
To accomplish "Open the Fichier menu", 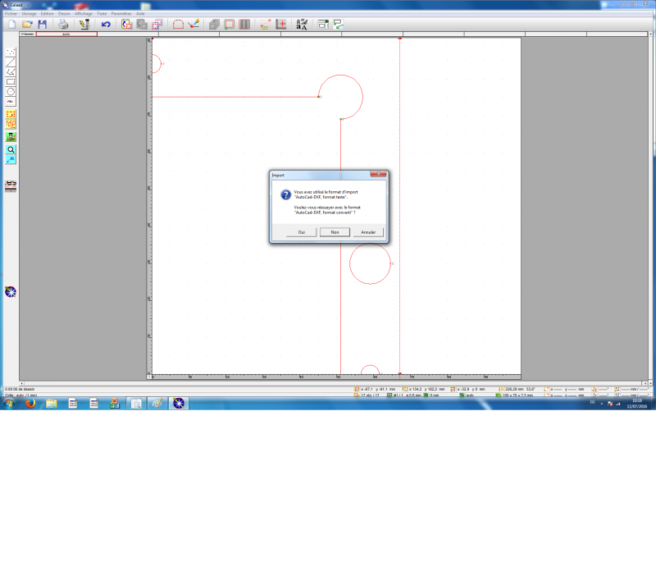I will coord(11,14).
